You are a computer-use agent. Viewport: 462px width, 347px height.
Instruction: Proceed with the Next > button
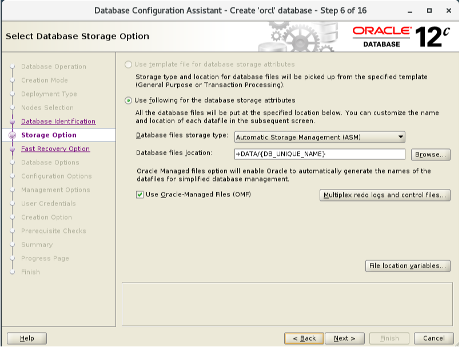(344, 338)
